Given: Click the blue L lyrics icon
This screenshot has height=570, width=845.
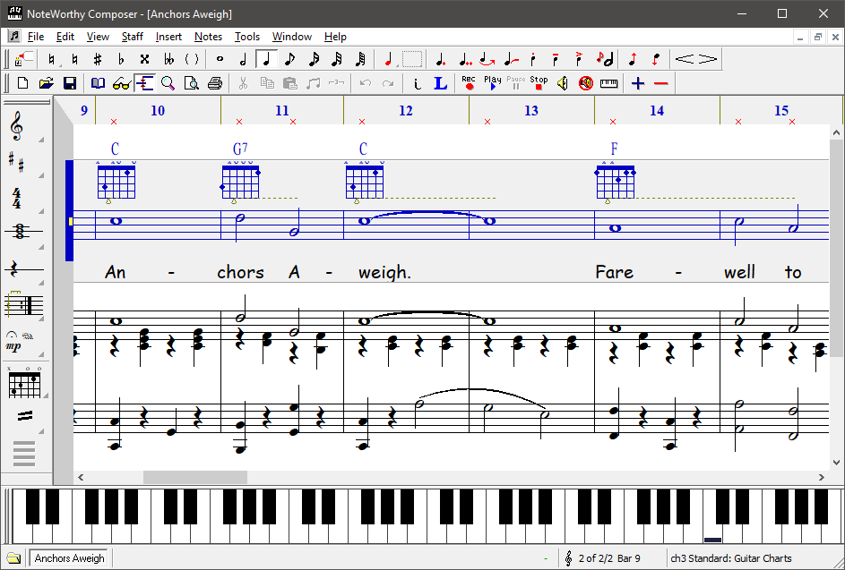Looking at the screenshot, I should pos(439,83).
